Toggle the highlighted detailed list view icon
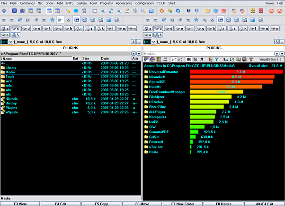 pyautogui.click(x=49, y=11)
